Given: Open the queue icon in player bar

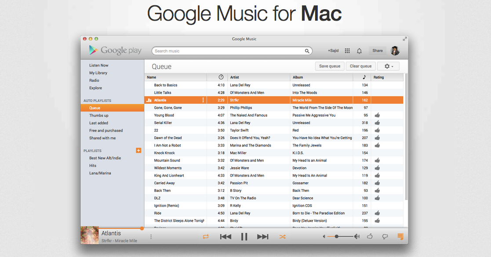Looking at the screenshot, I should pos(400,237).
